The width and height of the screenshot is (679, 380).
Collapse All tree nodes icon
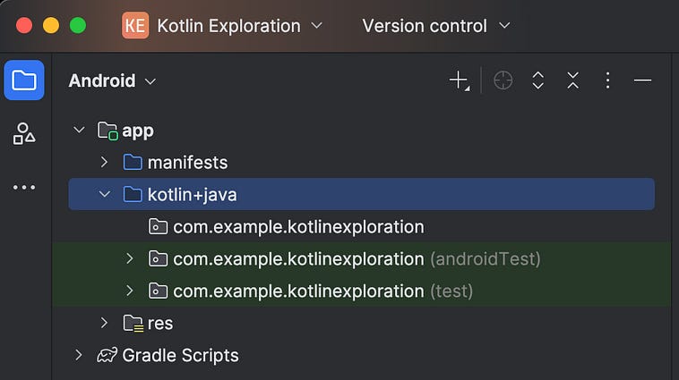[573, 80]
